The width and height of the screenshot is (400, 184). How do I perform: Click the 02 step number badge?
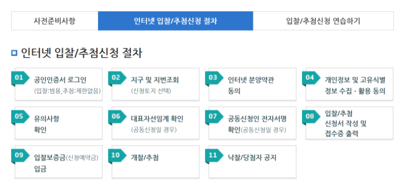pos(117,77)
